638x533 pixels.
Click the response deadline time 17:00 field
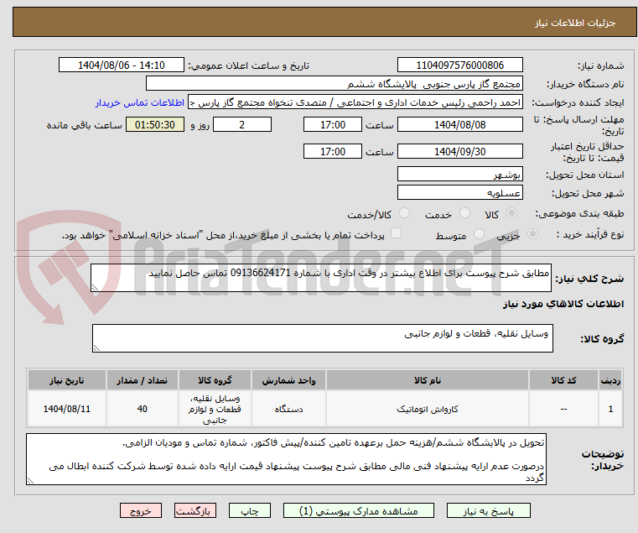(333, 124)
